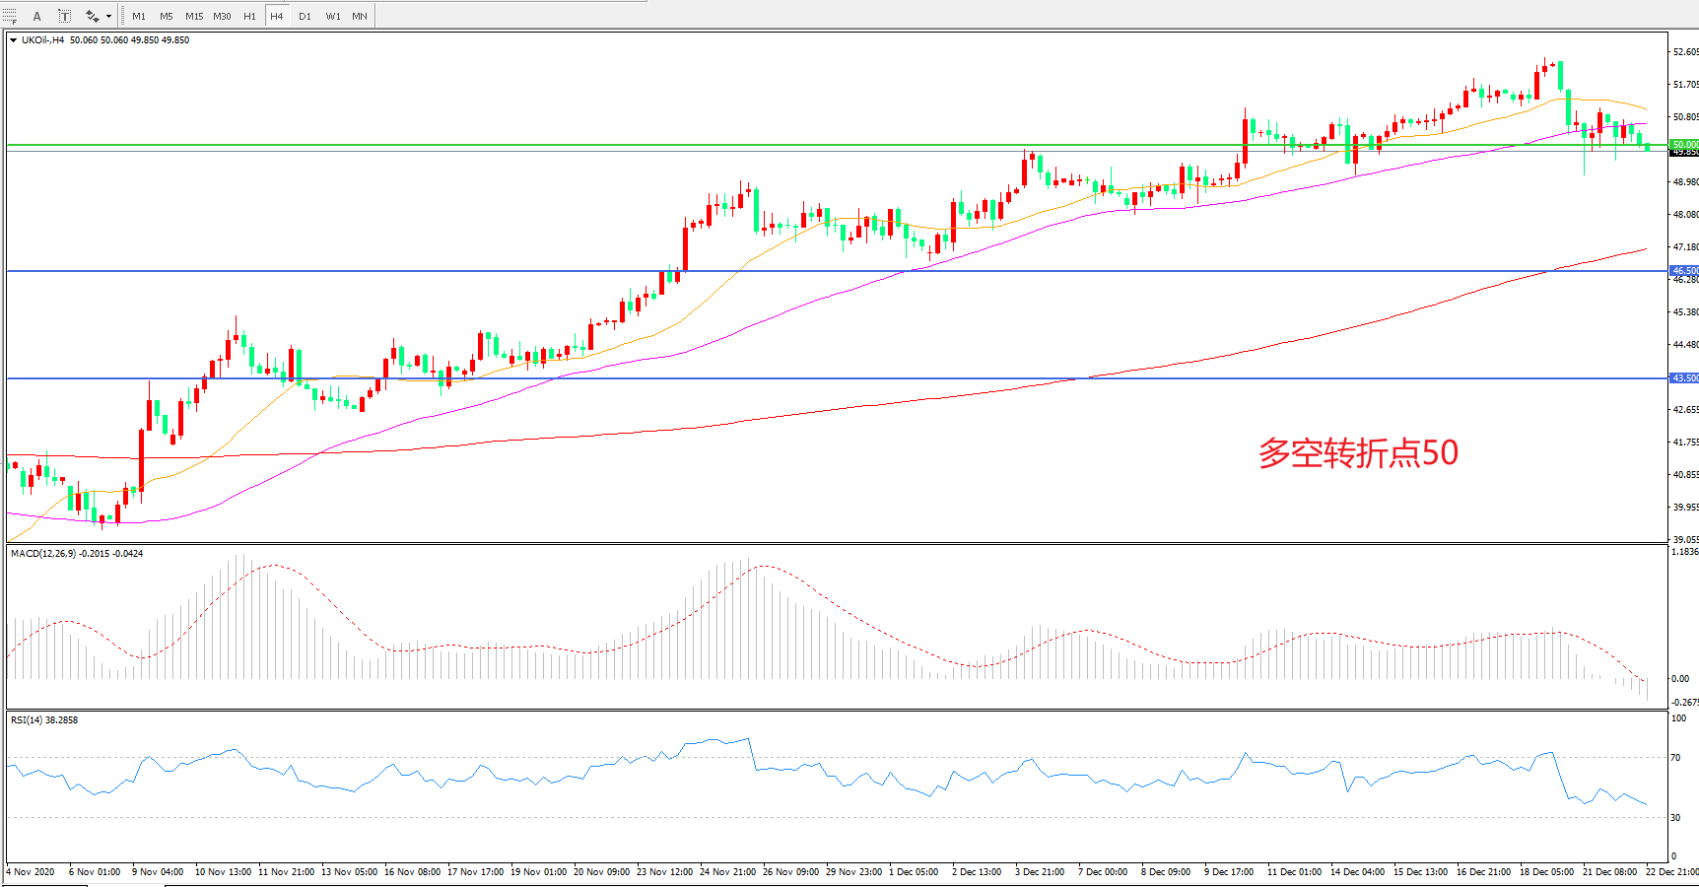Screen dimensions: 1699x887
Task: Select the M30 timeframe button
Action: (222, 16)
